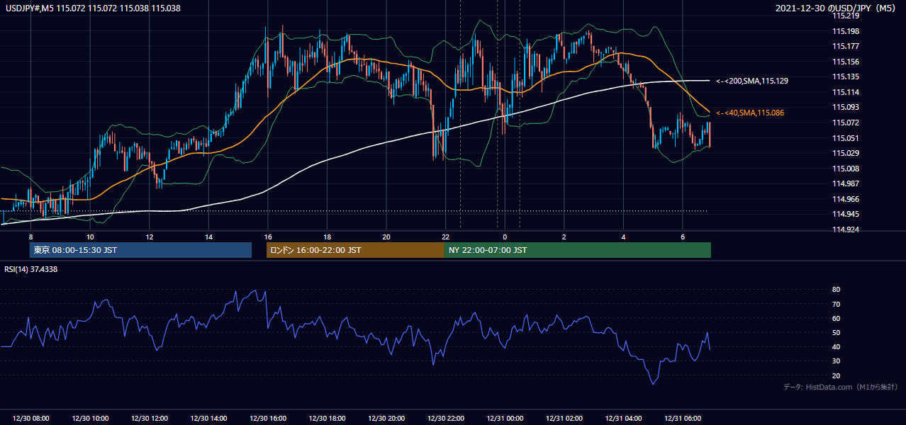Click the 12/30 12:00 bottom time label
The height and width of the screenshot is (425, 906).
coord(150,419)
